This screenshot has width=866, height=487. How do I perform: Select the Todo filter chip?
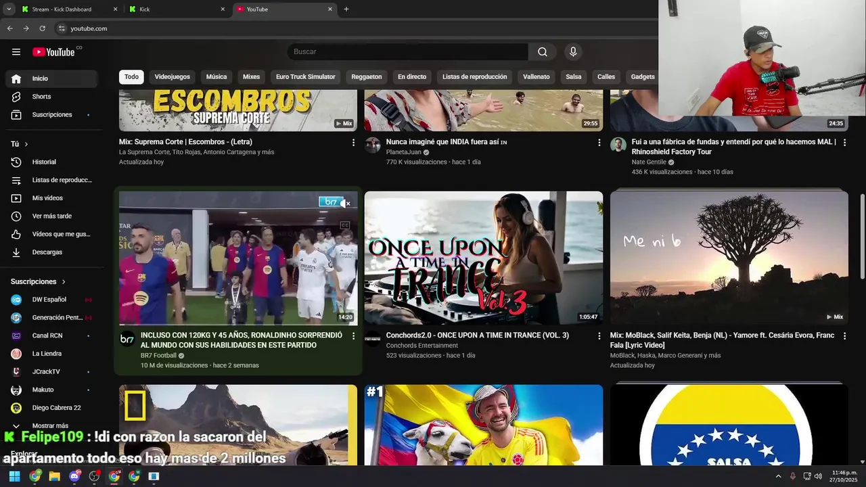coord(131,77)
